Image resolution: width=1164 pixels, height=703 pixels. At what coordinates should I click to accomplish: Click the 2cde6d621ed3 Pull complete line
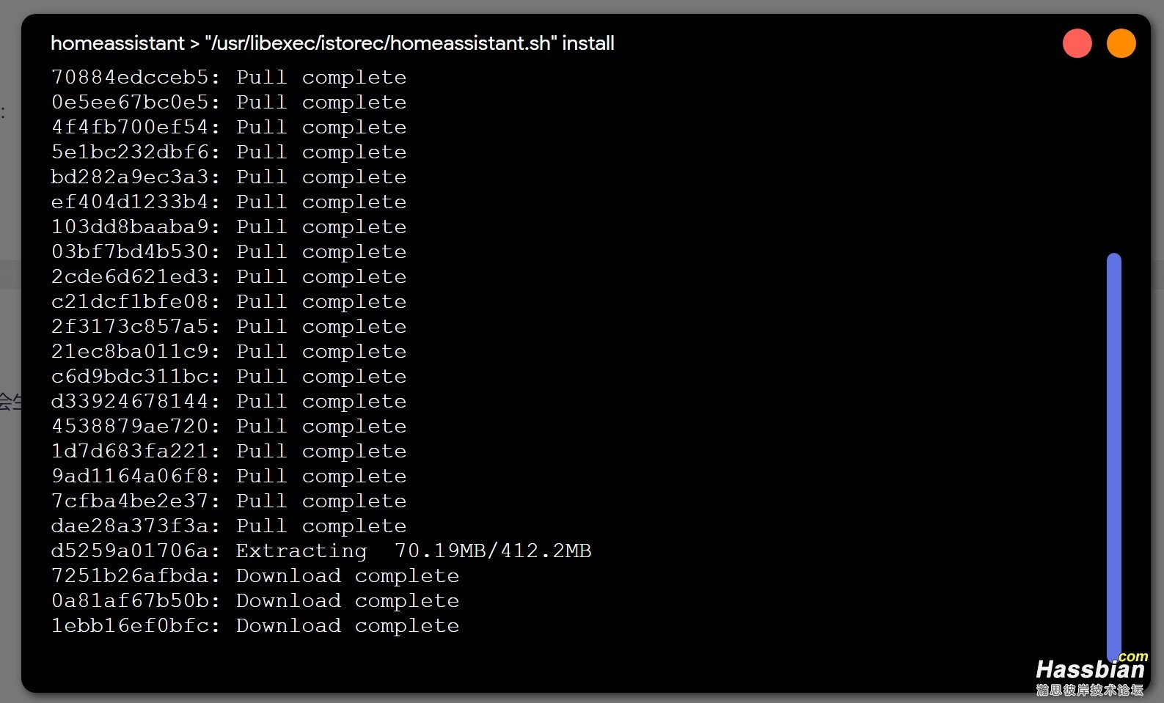[229, 276]
